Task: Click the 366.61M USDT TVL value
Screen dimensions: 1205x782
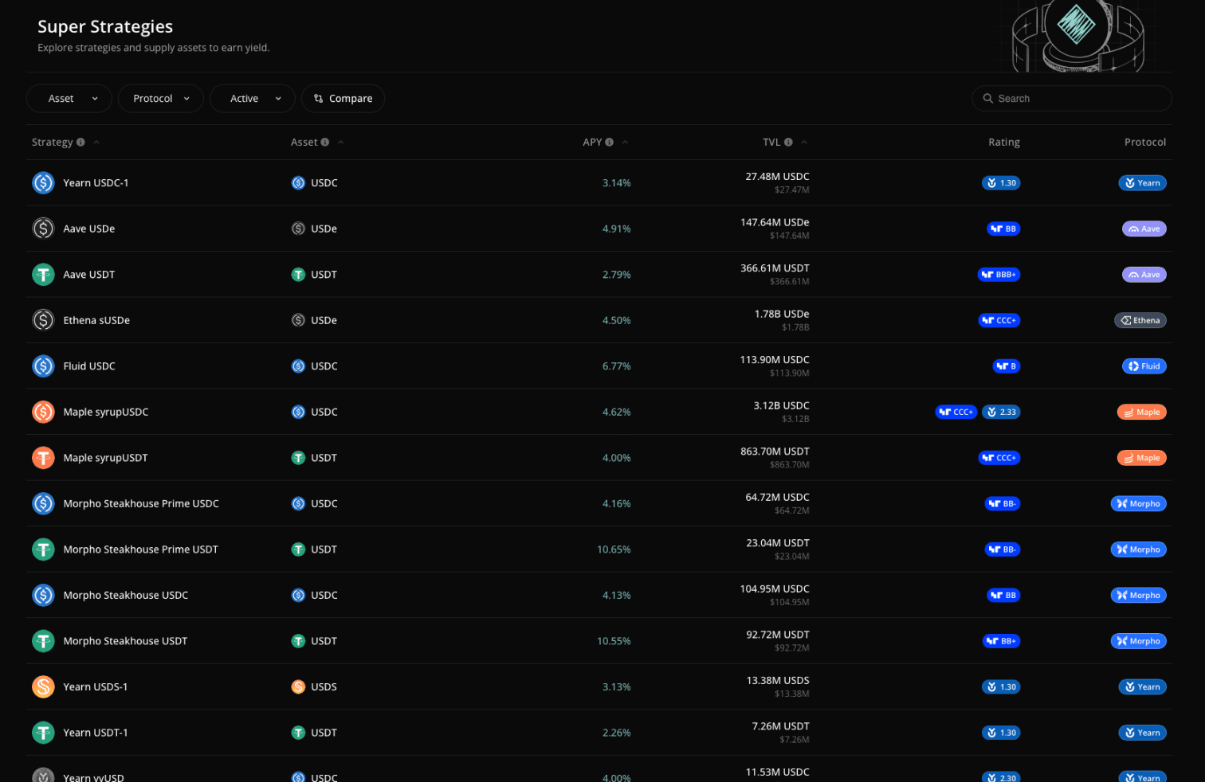Action: click(x=775, y=268)
